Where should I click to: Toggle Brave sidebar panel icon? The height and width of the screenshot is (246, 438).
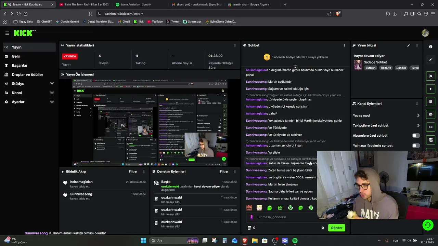click(412, 14)
